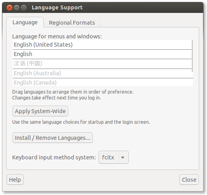The width and height of the screenshot is (207, 195).
Task: Click the fcitx input method combo box
Action: coord(113,157)
